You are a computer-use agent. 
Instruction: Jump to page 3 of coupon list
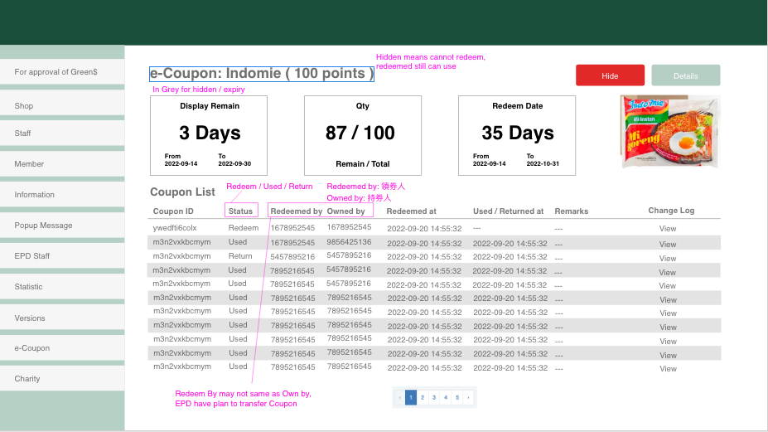[434, 398]
